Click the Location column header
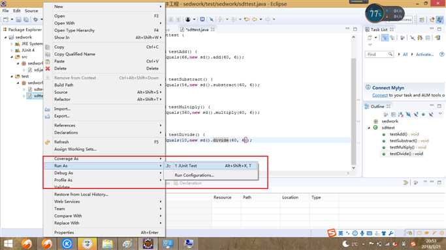The width and height of the screenshot is (446, 250). pyautogui.click(x=290, y=197)
